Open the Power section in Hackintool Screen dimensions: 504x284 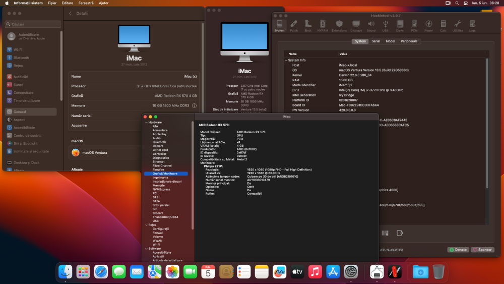click(428, 26)
